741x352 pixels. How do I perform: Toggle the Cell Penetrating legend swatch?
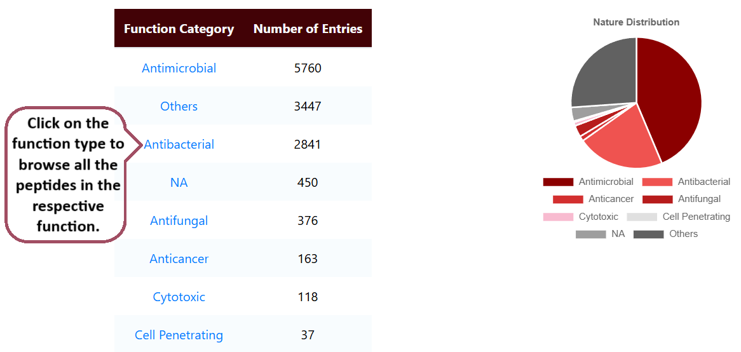(642, 217)
